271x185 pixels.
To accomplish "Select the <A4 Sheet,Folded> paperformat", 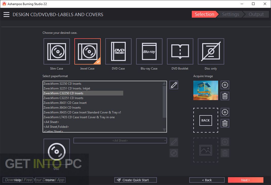I will coord(83,127).
